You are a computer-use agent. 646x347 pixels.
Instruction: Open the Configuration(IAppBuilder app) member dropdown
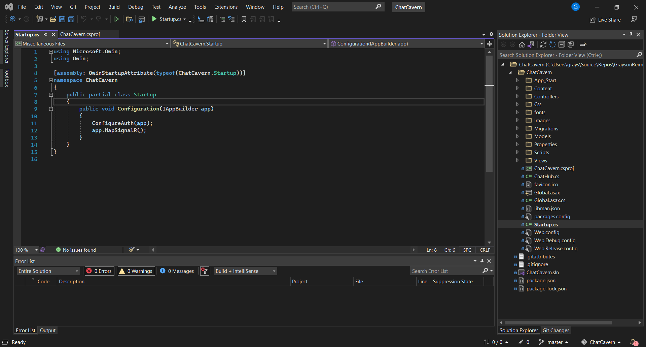(x=407, y=44)
